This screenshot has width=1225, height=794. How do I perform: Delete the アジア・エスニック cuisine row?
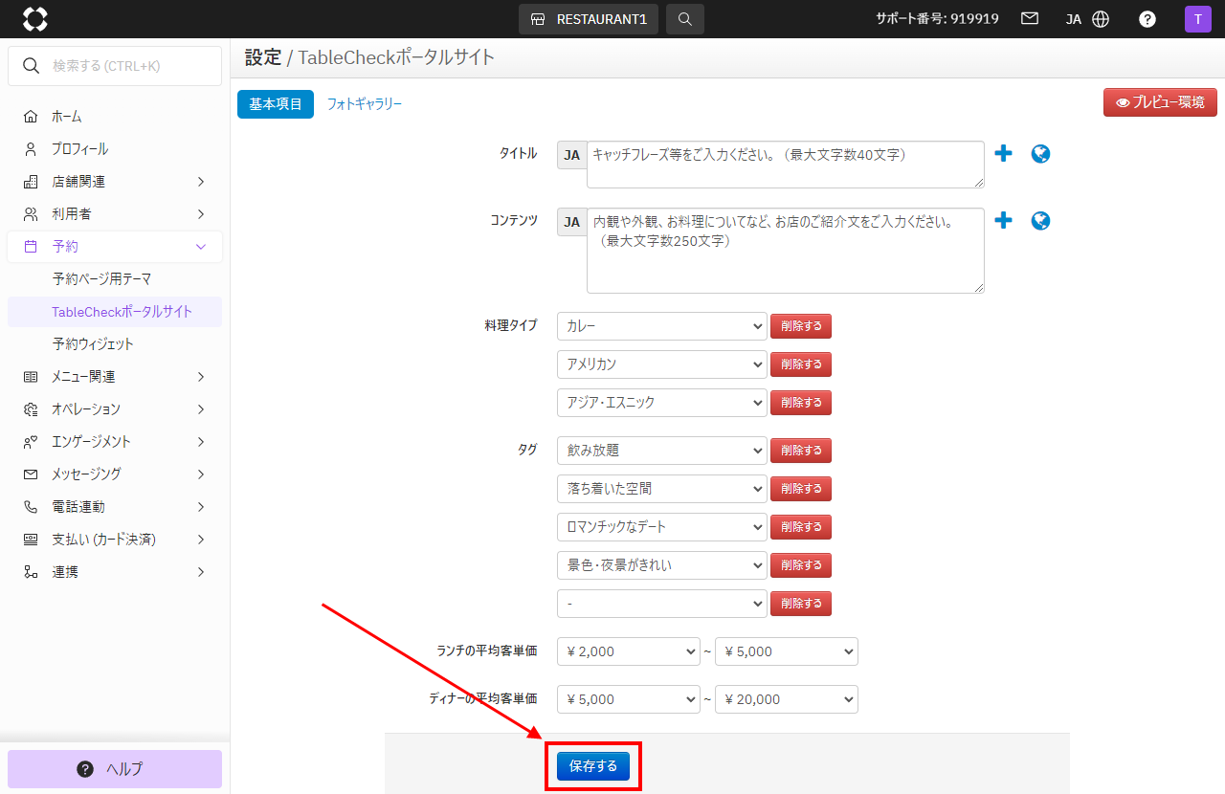pos(801,403)
